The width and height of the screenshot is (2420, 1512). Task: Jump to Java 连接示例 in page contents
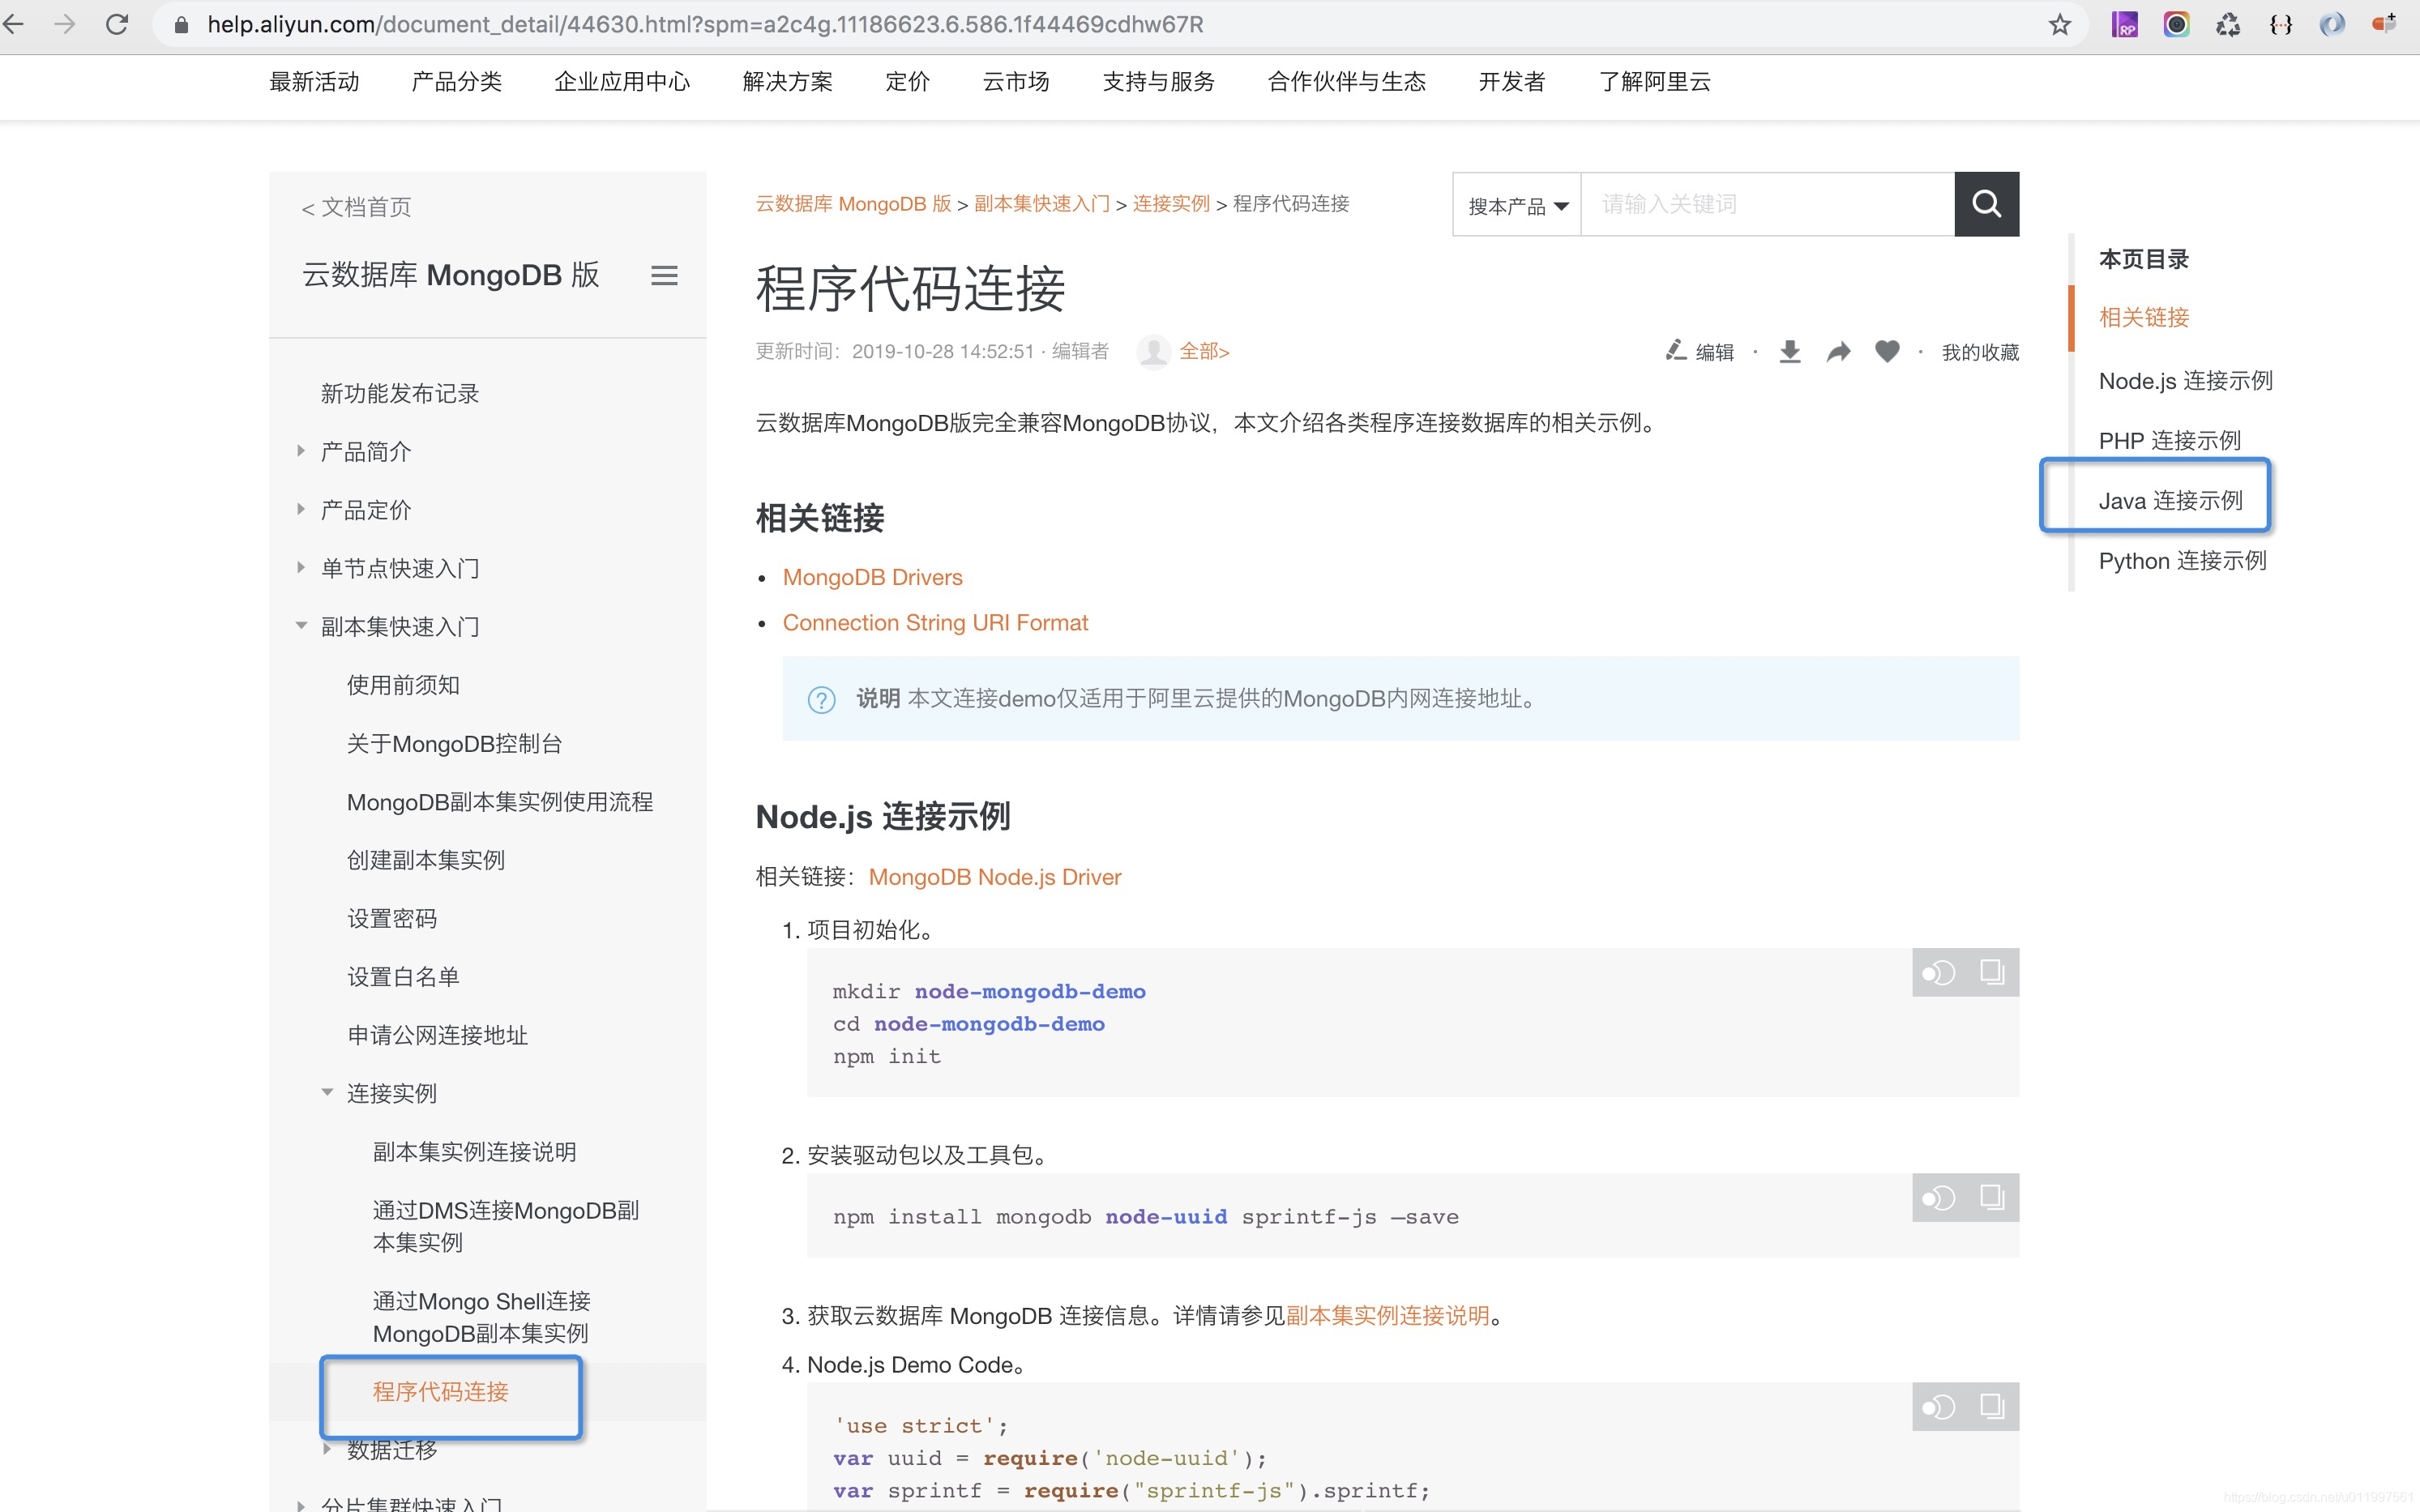[2170, 501]
